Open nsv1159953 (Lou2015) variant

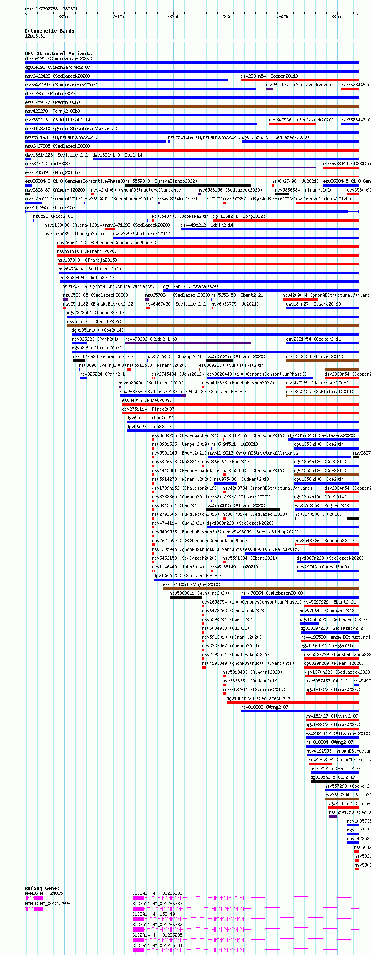click(50, 208)
